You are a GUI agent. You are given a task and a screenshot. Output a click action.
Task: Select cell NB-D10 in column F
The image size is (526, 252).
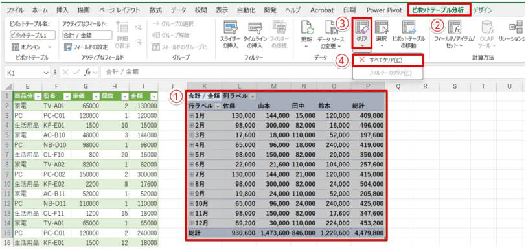pyautogui.click(x=56, y=144)
